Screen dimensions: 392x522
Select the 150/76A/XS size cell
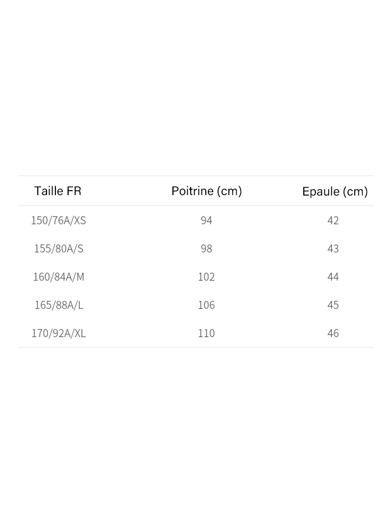[58, 221]
